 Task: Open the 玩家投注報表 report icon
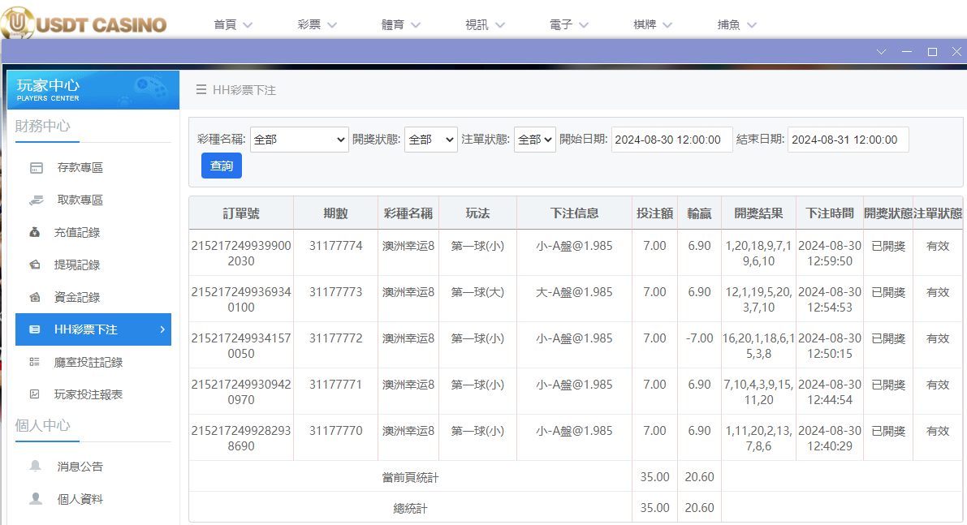(34, 394)
